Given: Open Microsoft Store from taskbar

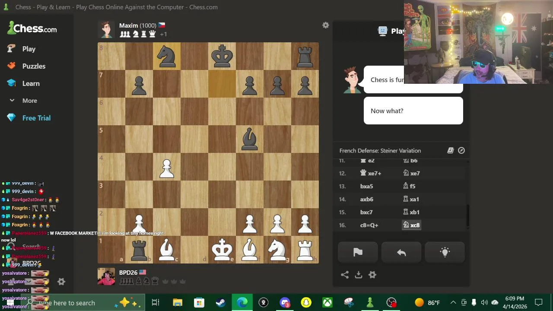Looking at the screenshot, I should click(199, 303).
